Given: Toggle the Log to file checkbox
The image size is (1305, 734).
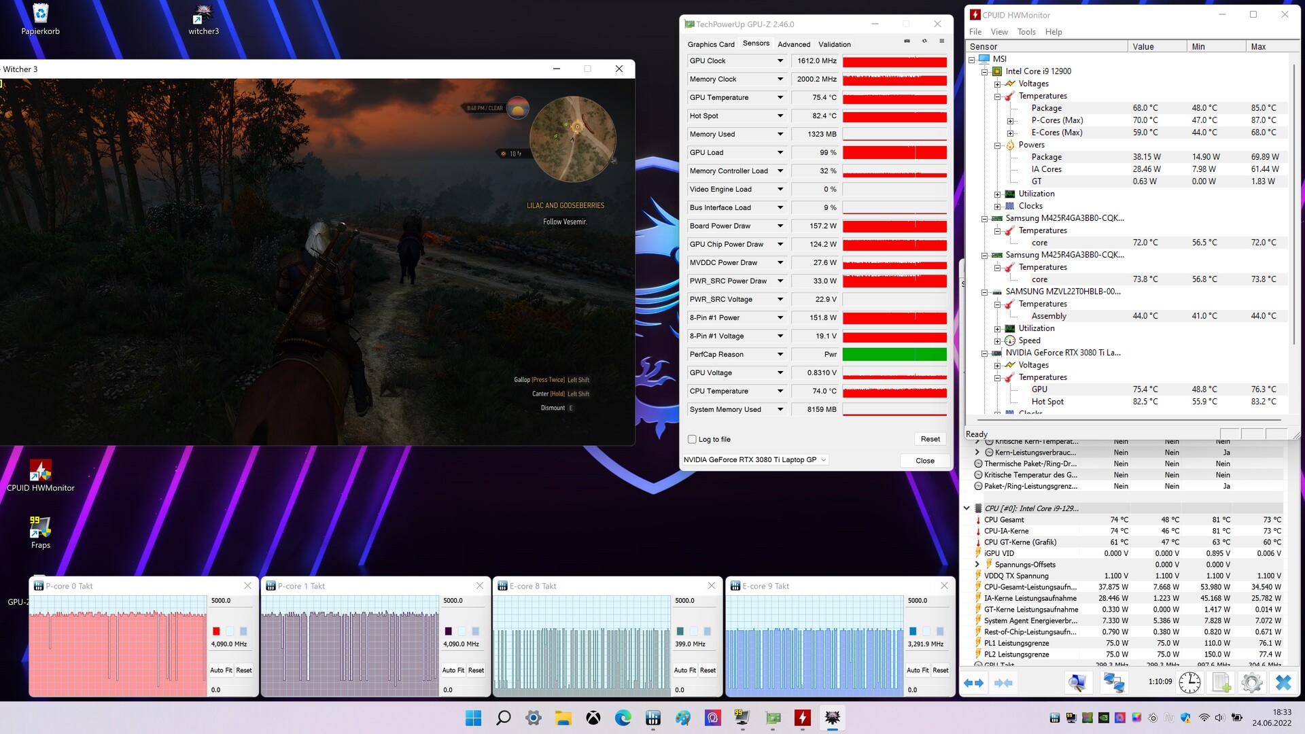Looking at the screenshot, I should point(692,439).
